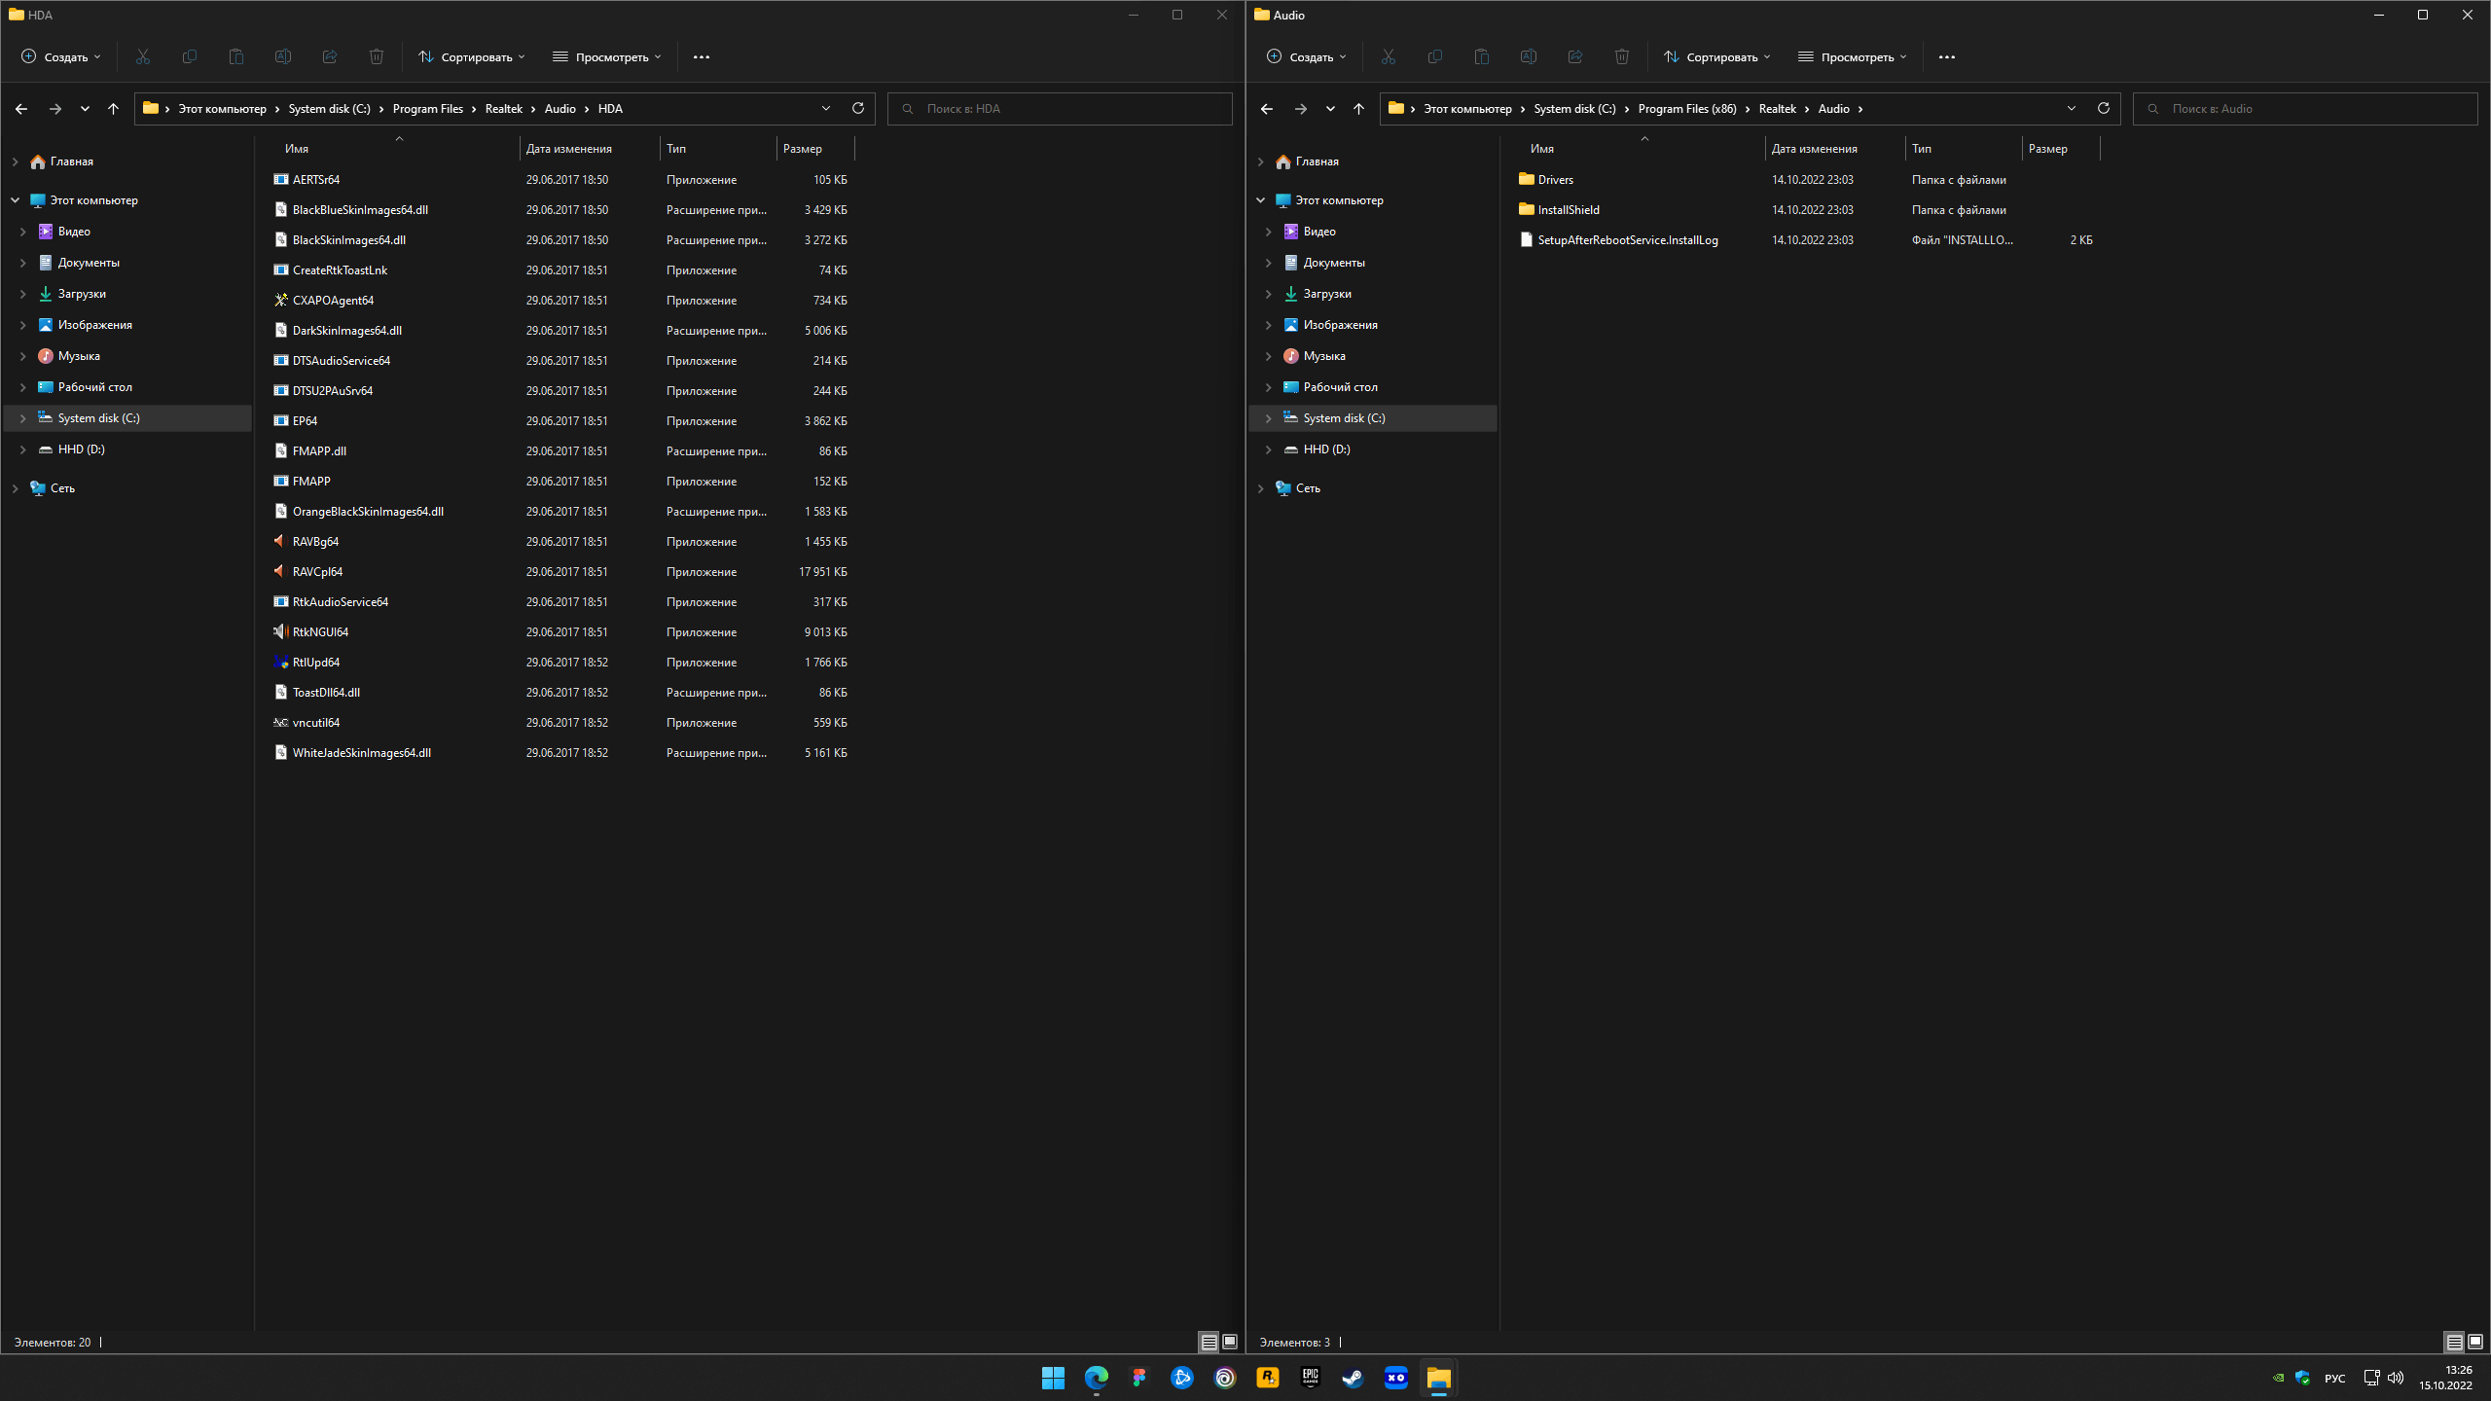This screenshot has height=1401, width=2491.
Task: Select the RtkNGUI64 speaker icon file
Action: click(320, 631)
